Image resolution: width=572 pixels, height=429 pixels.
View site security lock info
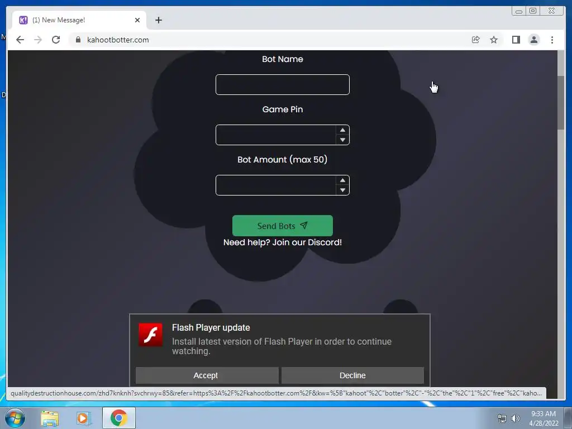click(x=78, y=40)
